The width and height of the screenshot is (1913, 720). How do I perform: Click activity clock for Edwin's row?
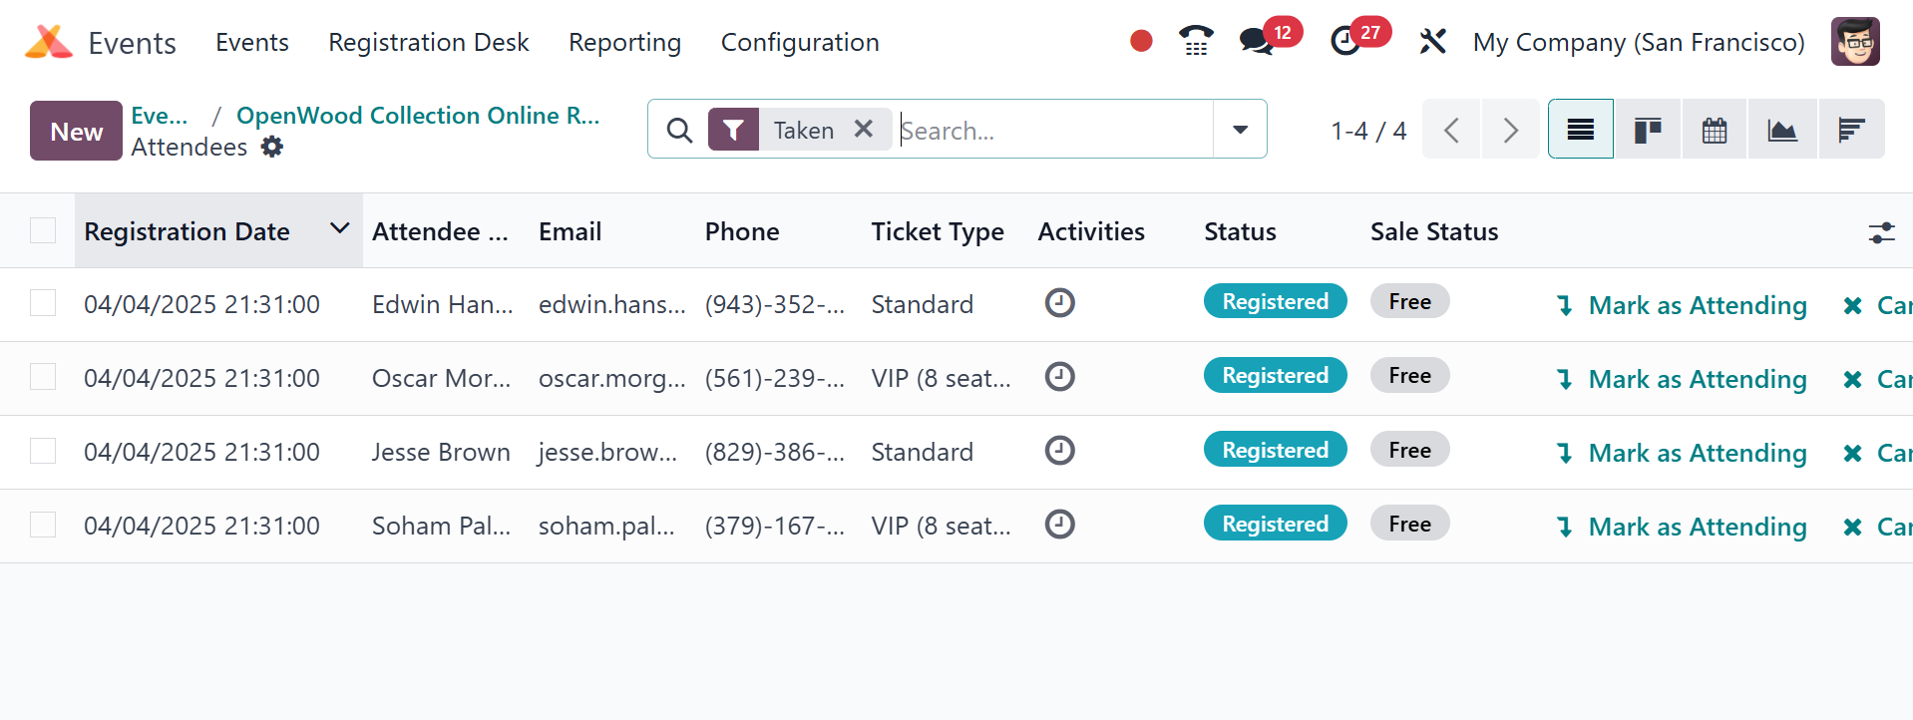(x=1059, y=302)
